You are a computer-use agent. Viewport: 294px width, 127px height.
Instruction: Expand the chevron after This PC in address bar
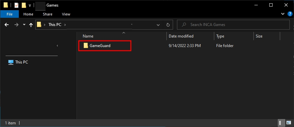coord(65,25)
